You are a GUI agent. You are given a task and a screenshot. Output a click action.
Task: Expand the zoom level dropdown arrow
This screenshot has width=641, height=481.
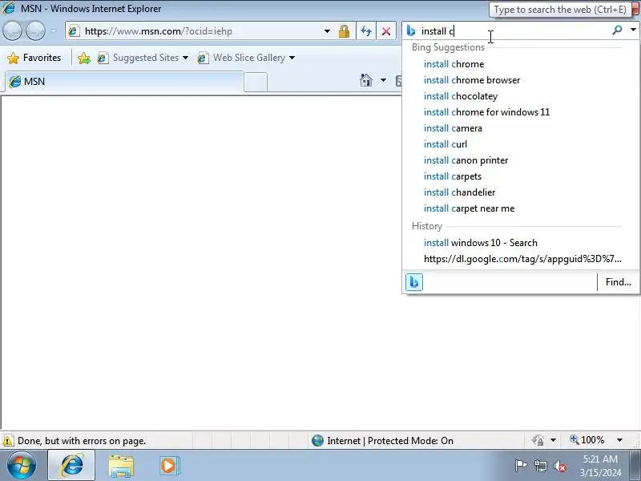pos(619,440)
